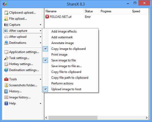Click the Capture camera icon
The height and width of the screenshot is (122, 152).
[x=6, y=25]
